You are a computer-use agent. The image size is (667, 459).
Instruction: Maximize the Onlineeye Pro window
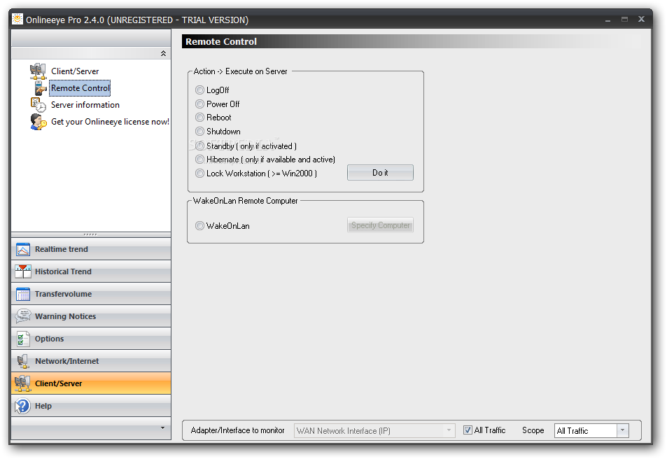[x=624, y=19]
